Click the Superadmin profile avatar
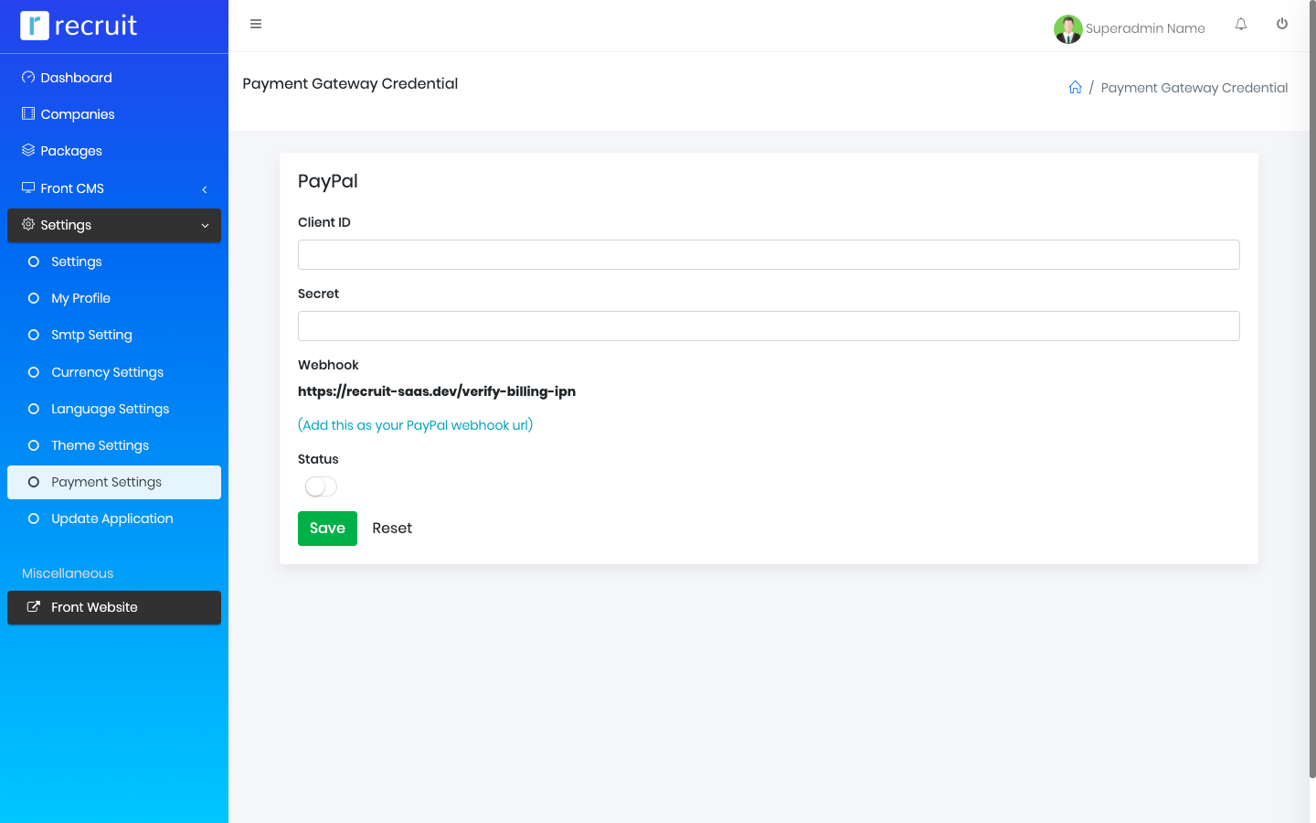 click(1067, 29)
